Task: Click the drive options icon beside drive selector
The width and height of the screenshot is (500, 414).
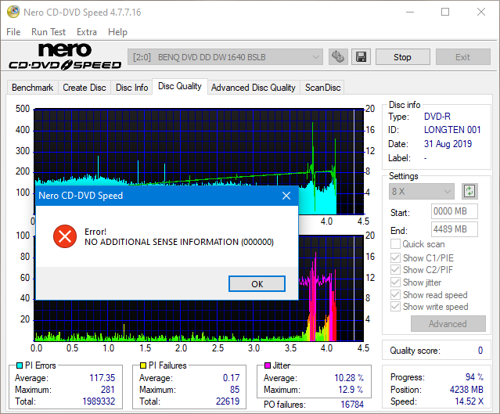Action: [x=338, y=57]
